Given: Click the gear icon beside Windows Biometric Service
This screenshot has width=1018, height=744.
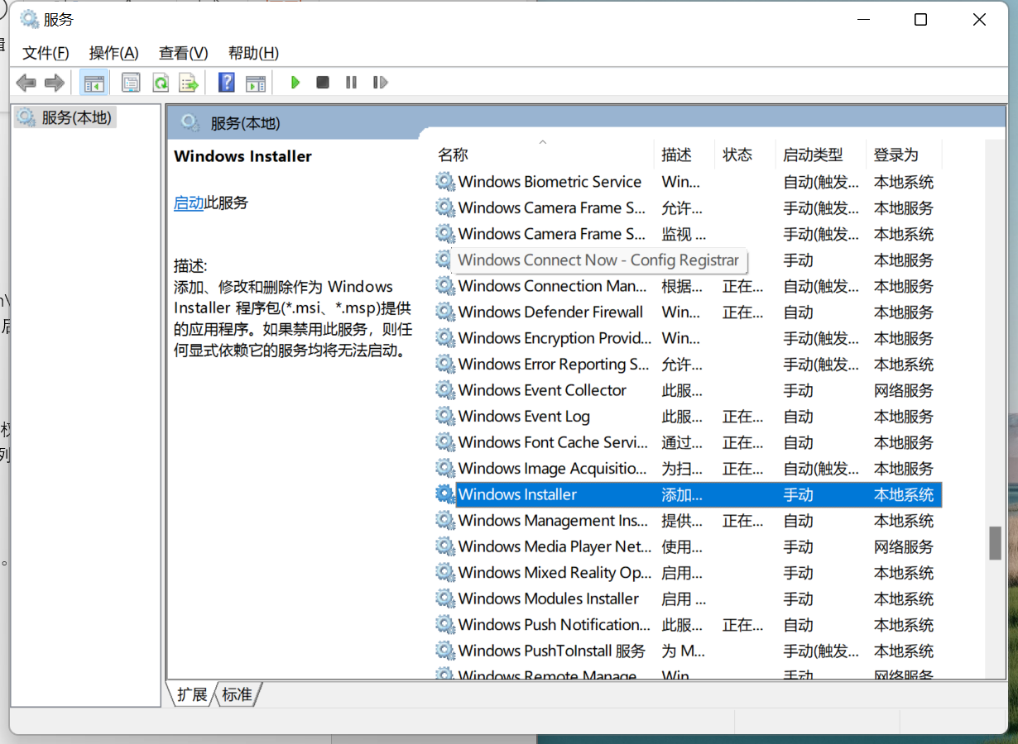Looking at the screenshot, I should [x=445, y=182].
